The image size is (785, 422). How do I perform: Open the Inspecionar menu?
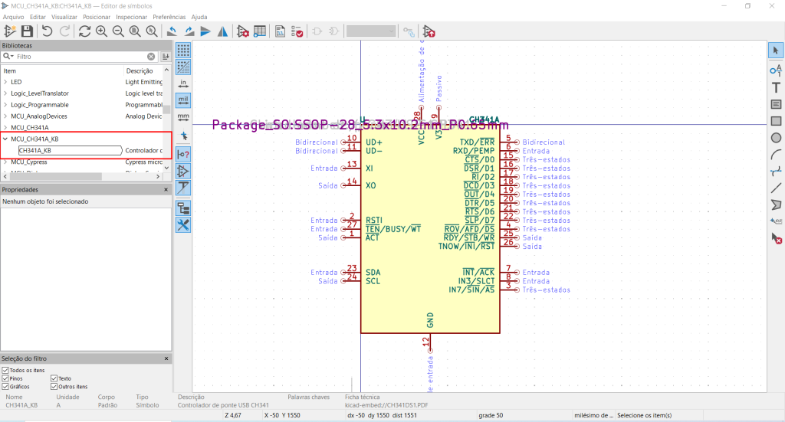132,17
